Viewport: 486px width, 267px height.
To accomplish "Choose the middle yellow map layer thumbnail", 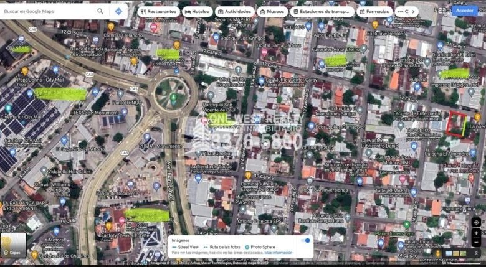I will coord(456,253).
